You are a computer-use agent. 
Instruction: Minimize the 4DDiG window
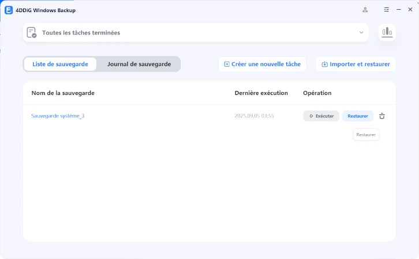[398, 10]
